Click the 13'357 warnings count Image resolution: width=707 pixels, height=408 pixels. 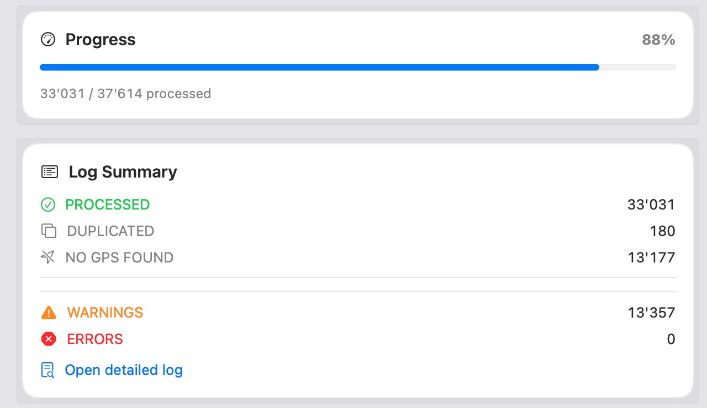(x=651, y=313)
